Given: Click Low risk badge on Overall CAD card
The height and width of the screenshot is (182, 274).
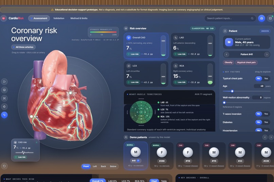Looking at the screenshot, I should 133,54.
